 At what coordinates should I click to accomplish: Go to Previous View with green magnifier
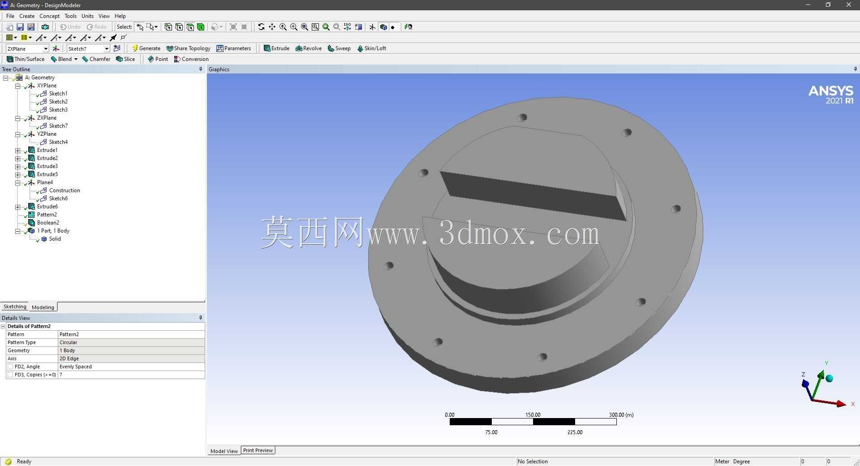326,27
